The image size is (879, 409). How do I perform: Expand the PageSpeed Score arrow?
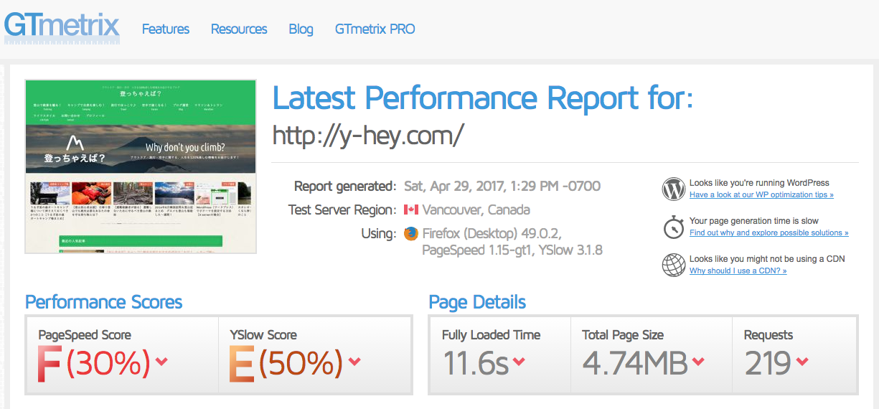(x=161, y=362)
